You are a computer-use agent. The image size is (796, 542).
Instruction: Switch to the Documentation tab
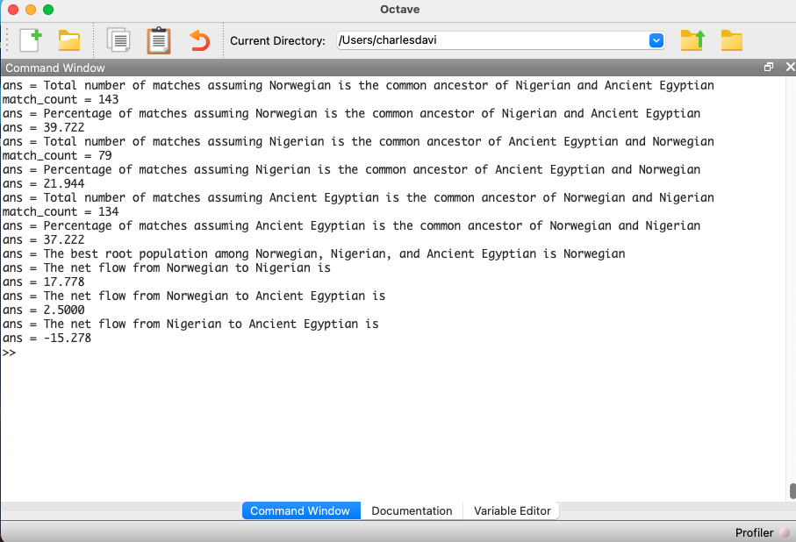(412, 510)
